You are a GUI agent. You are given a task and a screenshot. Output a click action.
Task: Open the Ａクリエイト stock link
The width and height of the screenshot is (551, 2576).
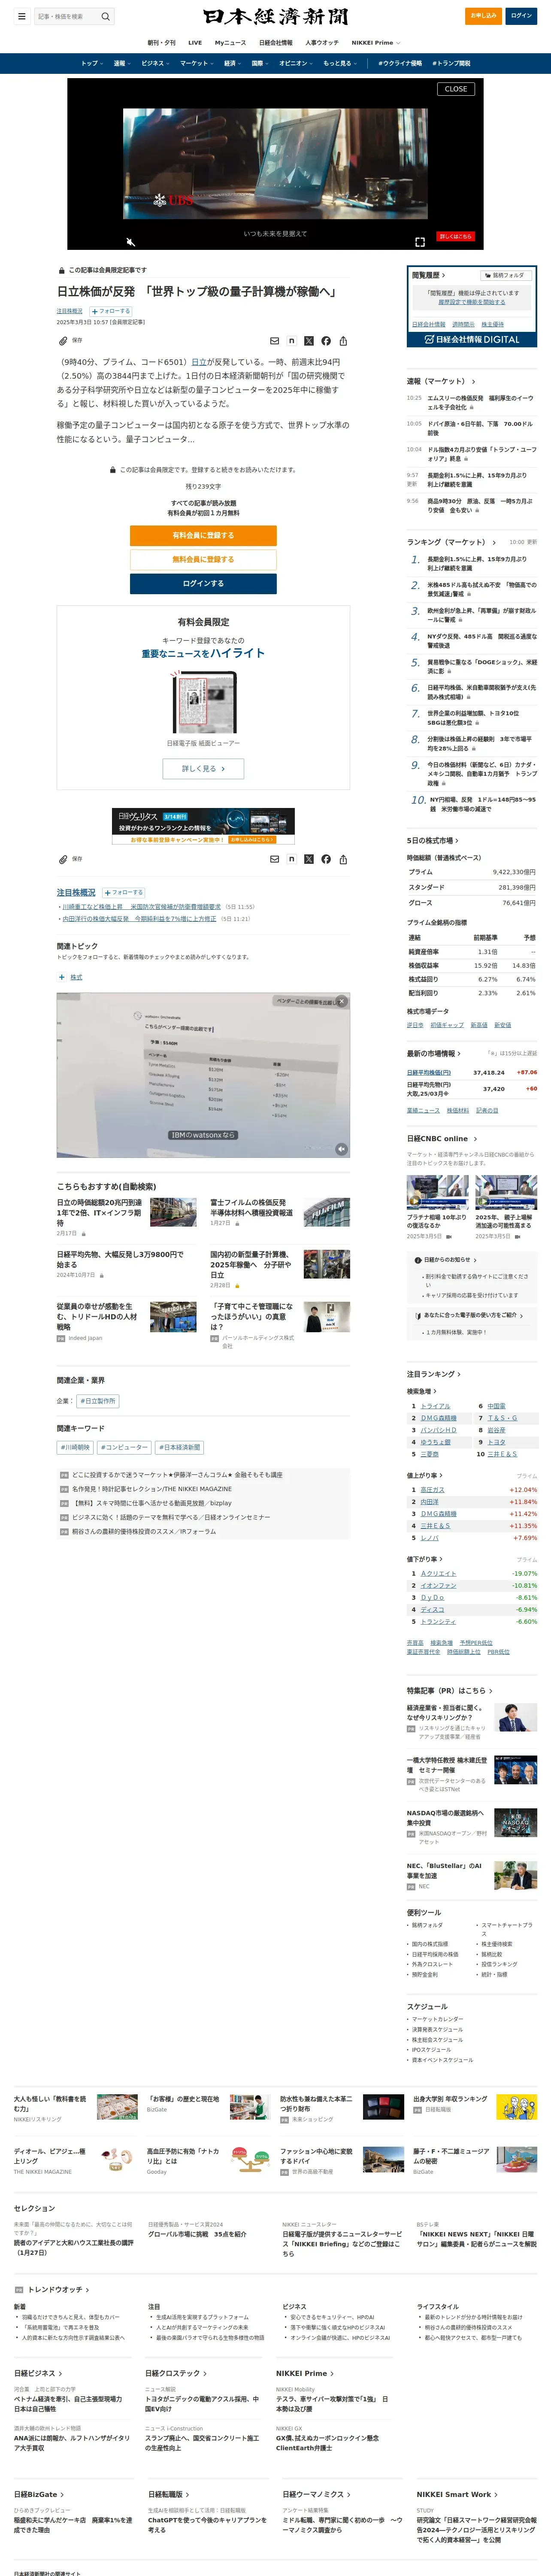pos(438,1573)
